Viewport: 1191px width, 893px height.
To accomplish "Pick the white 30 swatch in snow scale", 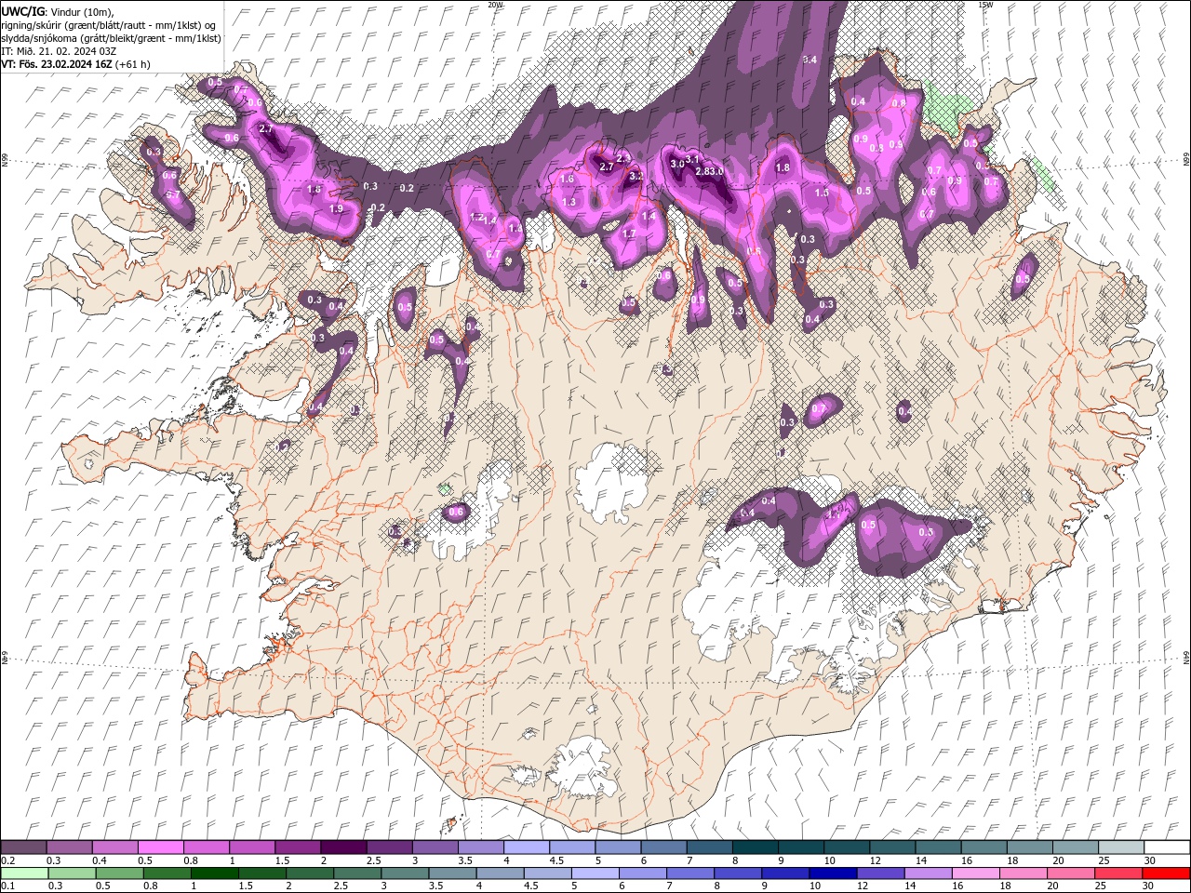I will pyautogui.click(x=1167, y=847).
